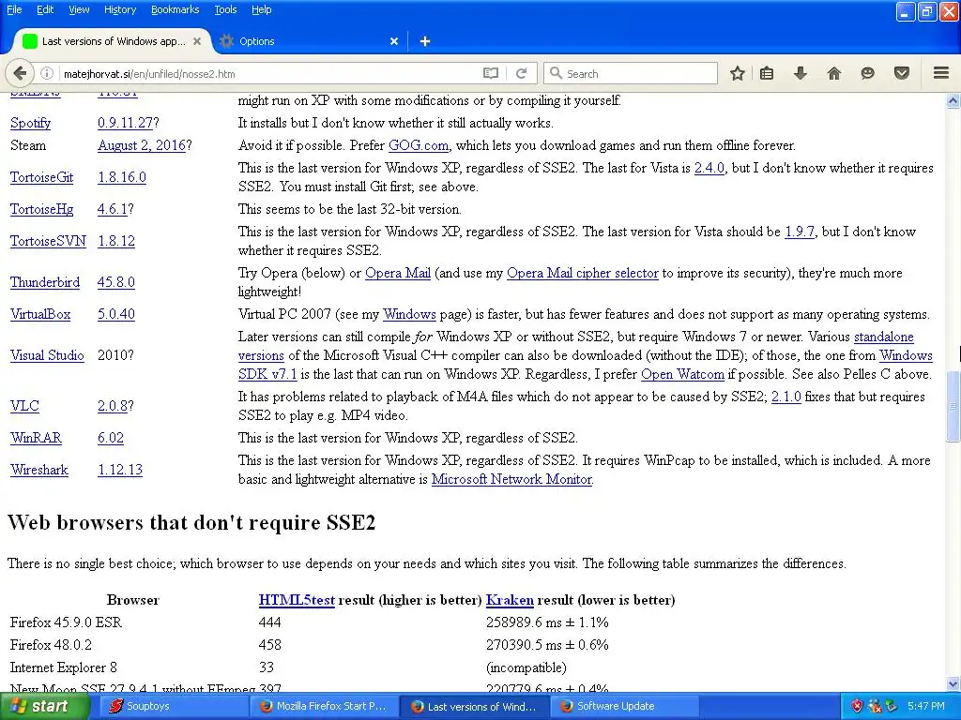961x720 pixels.
Task: Show bookmarks list icon
Action: (x=767, y=73)
